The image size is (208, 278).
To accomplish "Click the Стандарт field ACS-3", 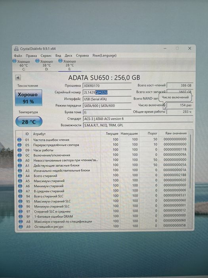I will click(138, 119).
